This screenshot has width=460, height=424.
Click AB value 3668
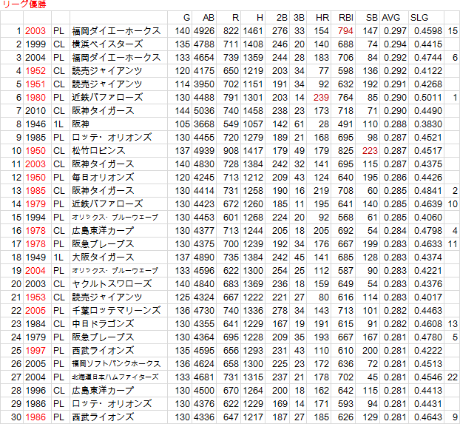204,124
